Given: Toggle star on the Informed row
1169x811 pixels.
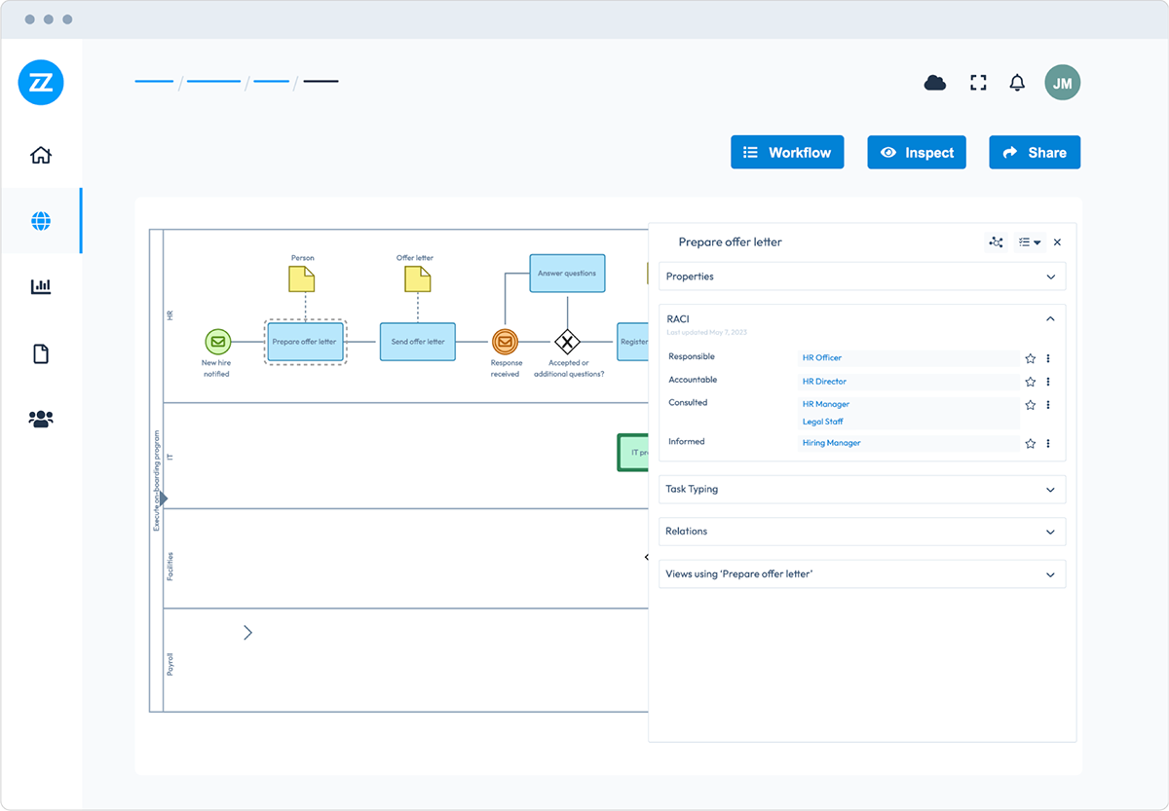Looking at the screenshot, I should (1030, 444).
